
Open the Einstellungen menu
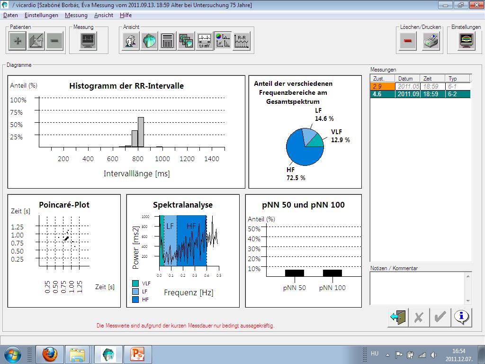[42, 15]
